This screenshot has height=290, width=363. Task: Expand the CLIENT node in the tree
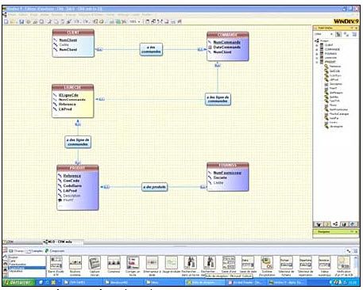(x=317, y=45)
